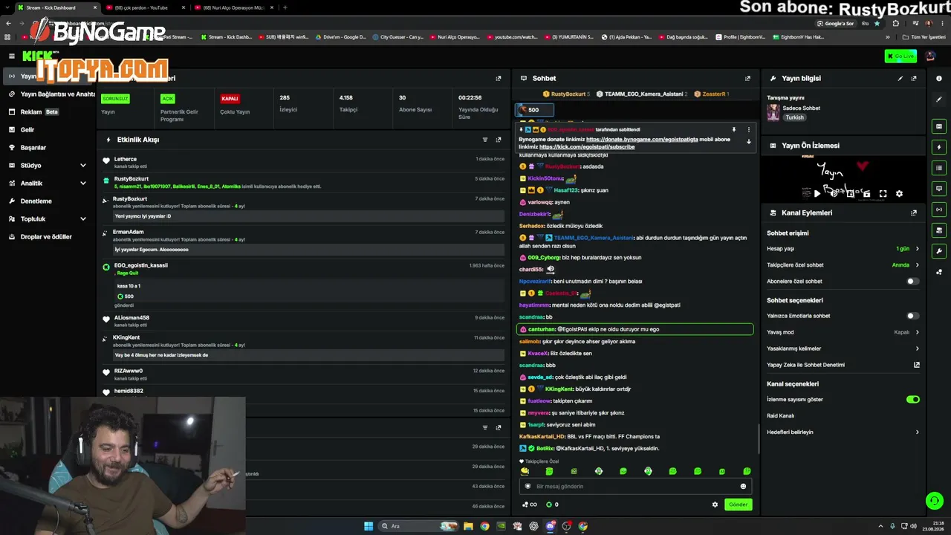This screenshot has height=535, width=951.
Task: Pop out the stream statistics panel
Action: (499, 78)
